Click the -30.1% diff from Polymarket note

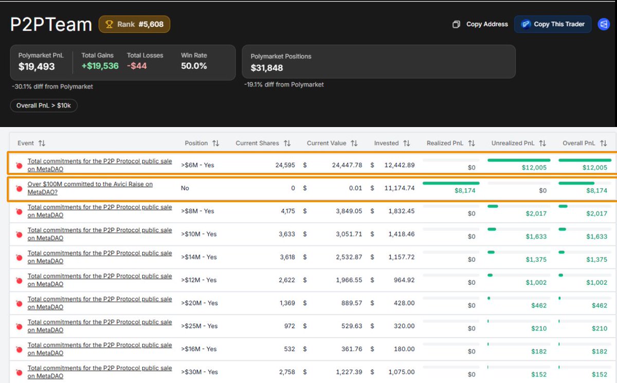coord(52,86)
